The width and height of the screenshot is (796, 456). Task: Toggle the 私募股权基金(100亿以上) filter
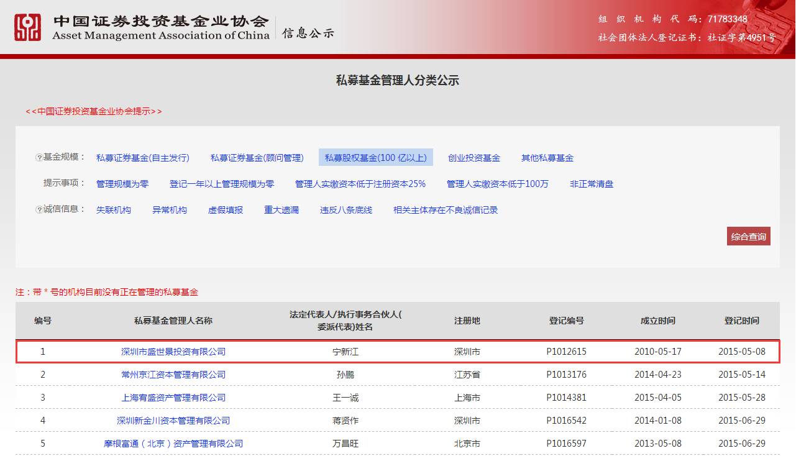(375, 158)
